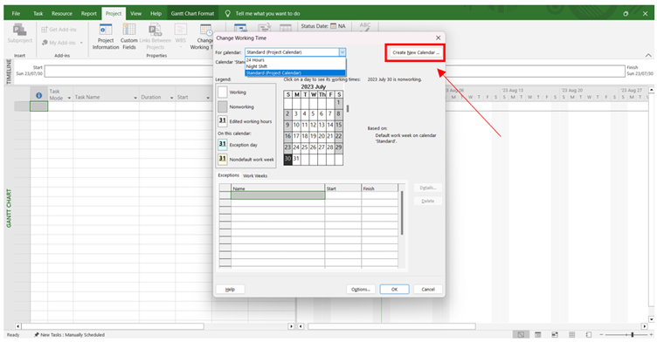
Task: Open the Help ribbon tab
Action: (156, 13)
